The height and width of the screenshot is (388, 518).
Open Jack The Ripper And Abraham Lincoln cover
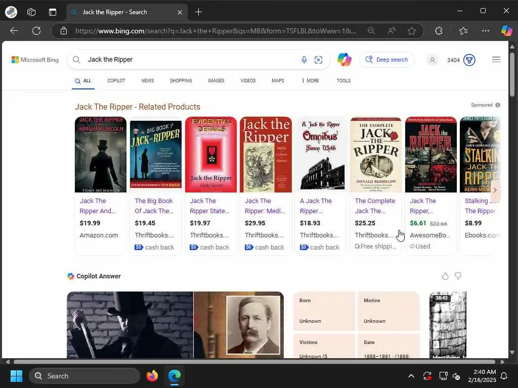coord(101,155)
